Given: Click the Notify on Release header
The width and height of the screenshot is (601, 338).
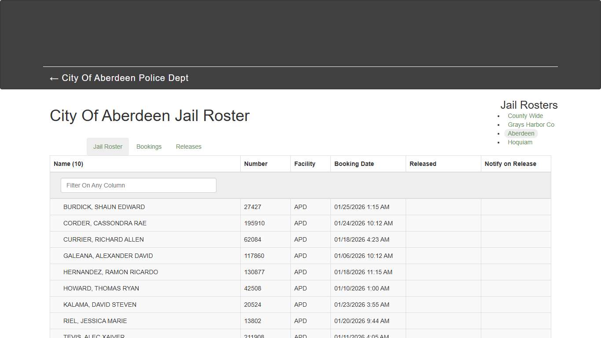Looking at the screenshot, I should pyautogui.click(x=510, y=163).
